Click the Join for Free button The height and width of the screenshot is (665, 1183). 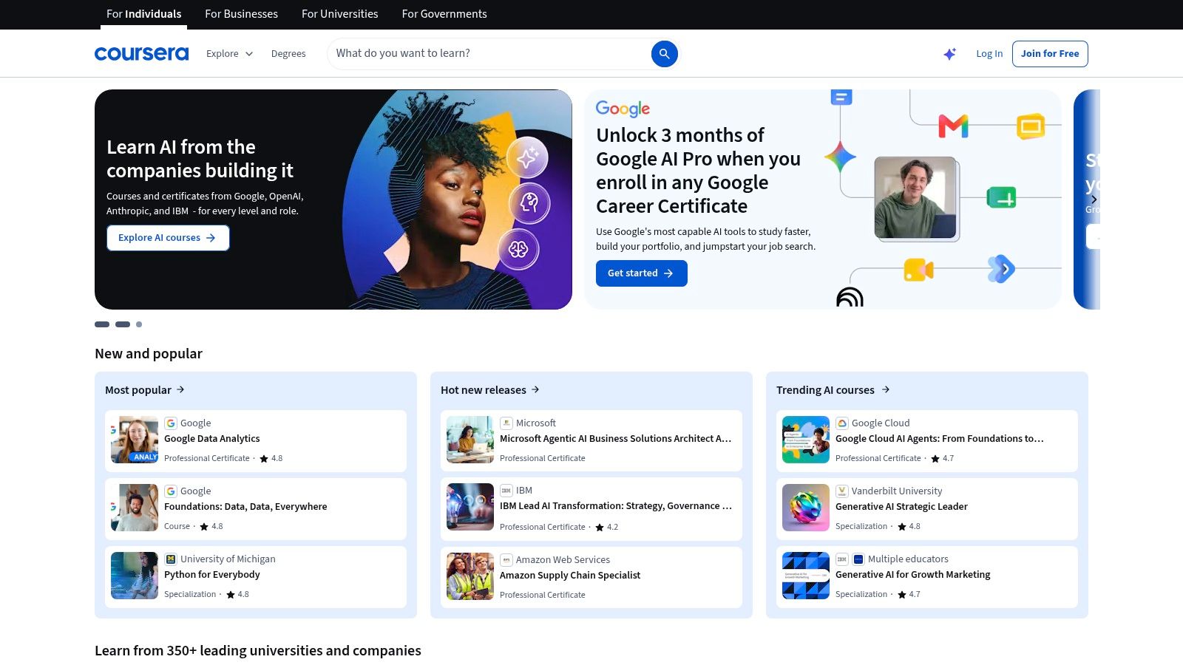[1050, 54]
